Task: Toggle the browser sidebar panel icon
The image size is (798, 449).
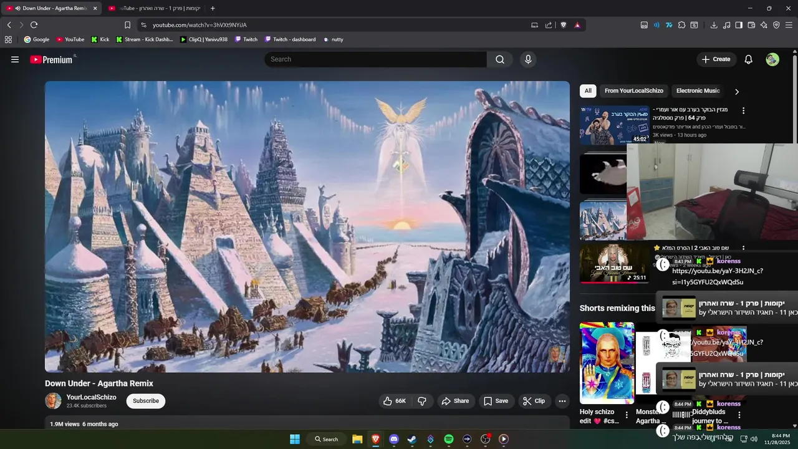Action: [x=739, y=25]
